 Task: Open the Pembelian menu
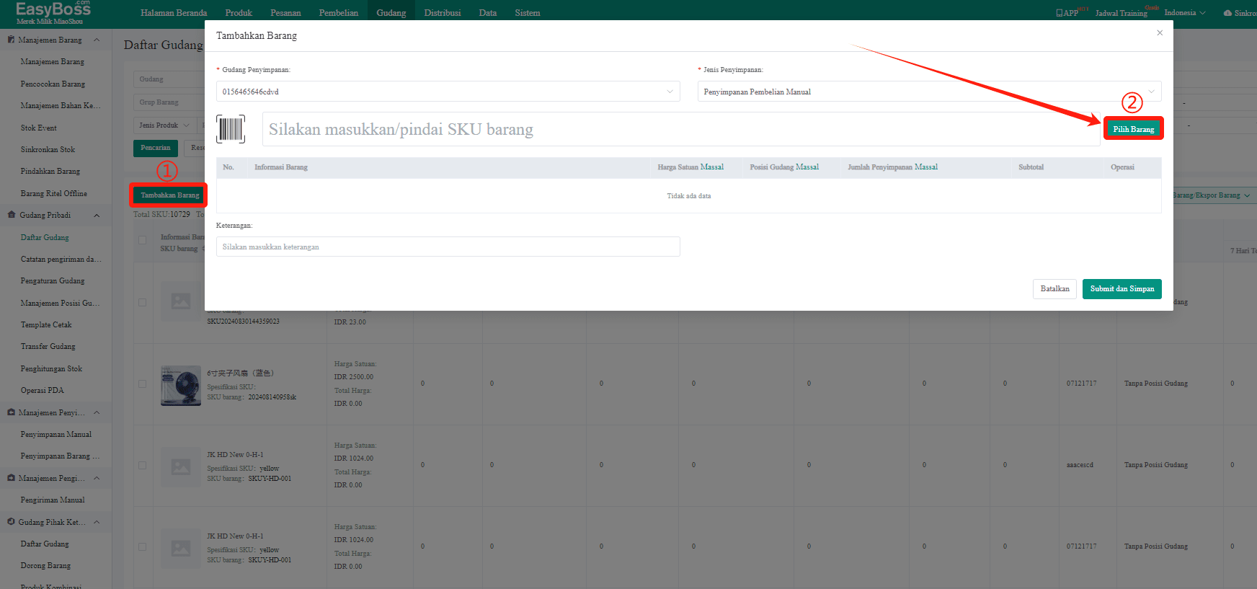pos(339,13)
